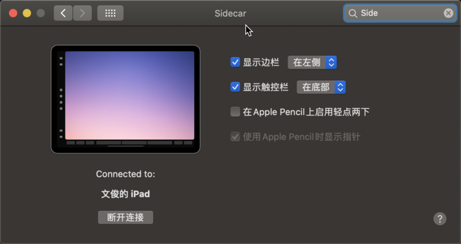Click the sidebar strip in iPad preview

[61, 98]
